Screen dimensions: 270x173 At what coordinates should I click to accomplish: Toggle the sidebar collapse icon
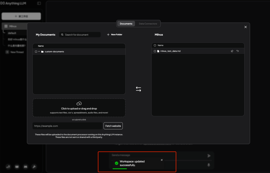[39, 3]
